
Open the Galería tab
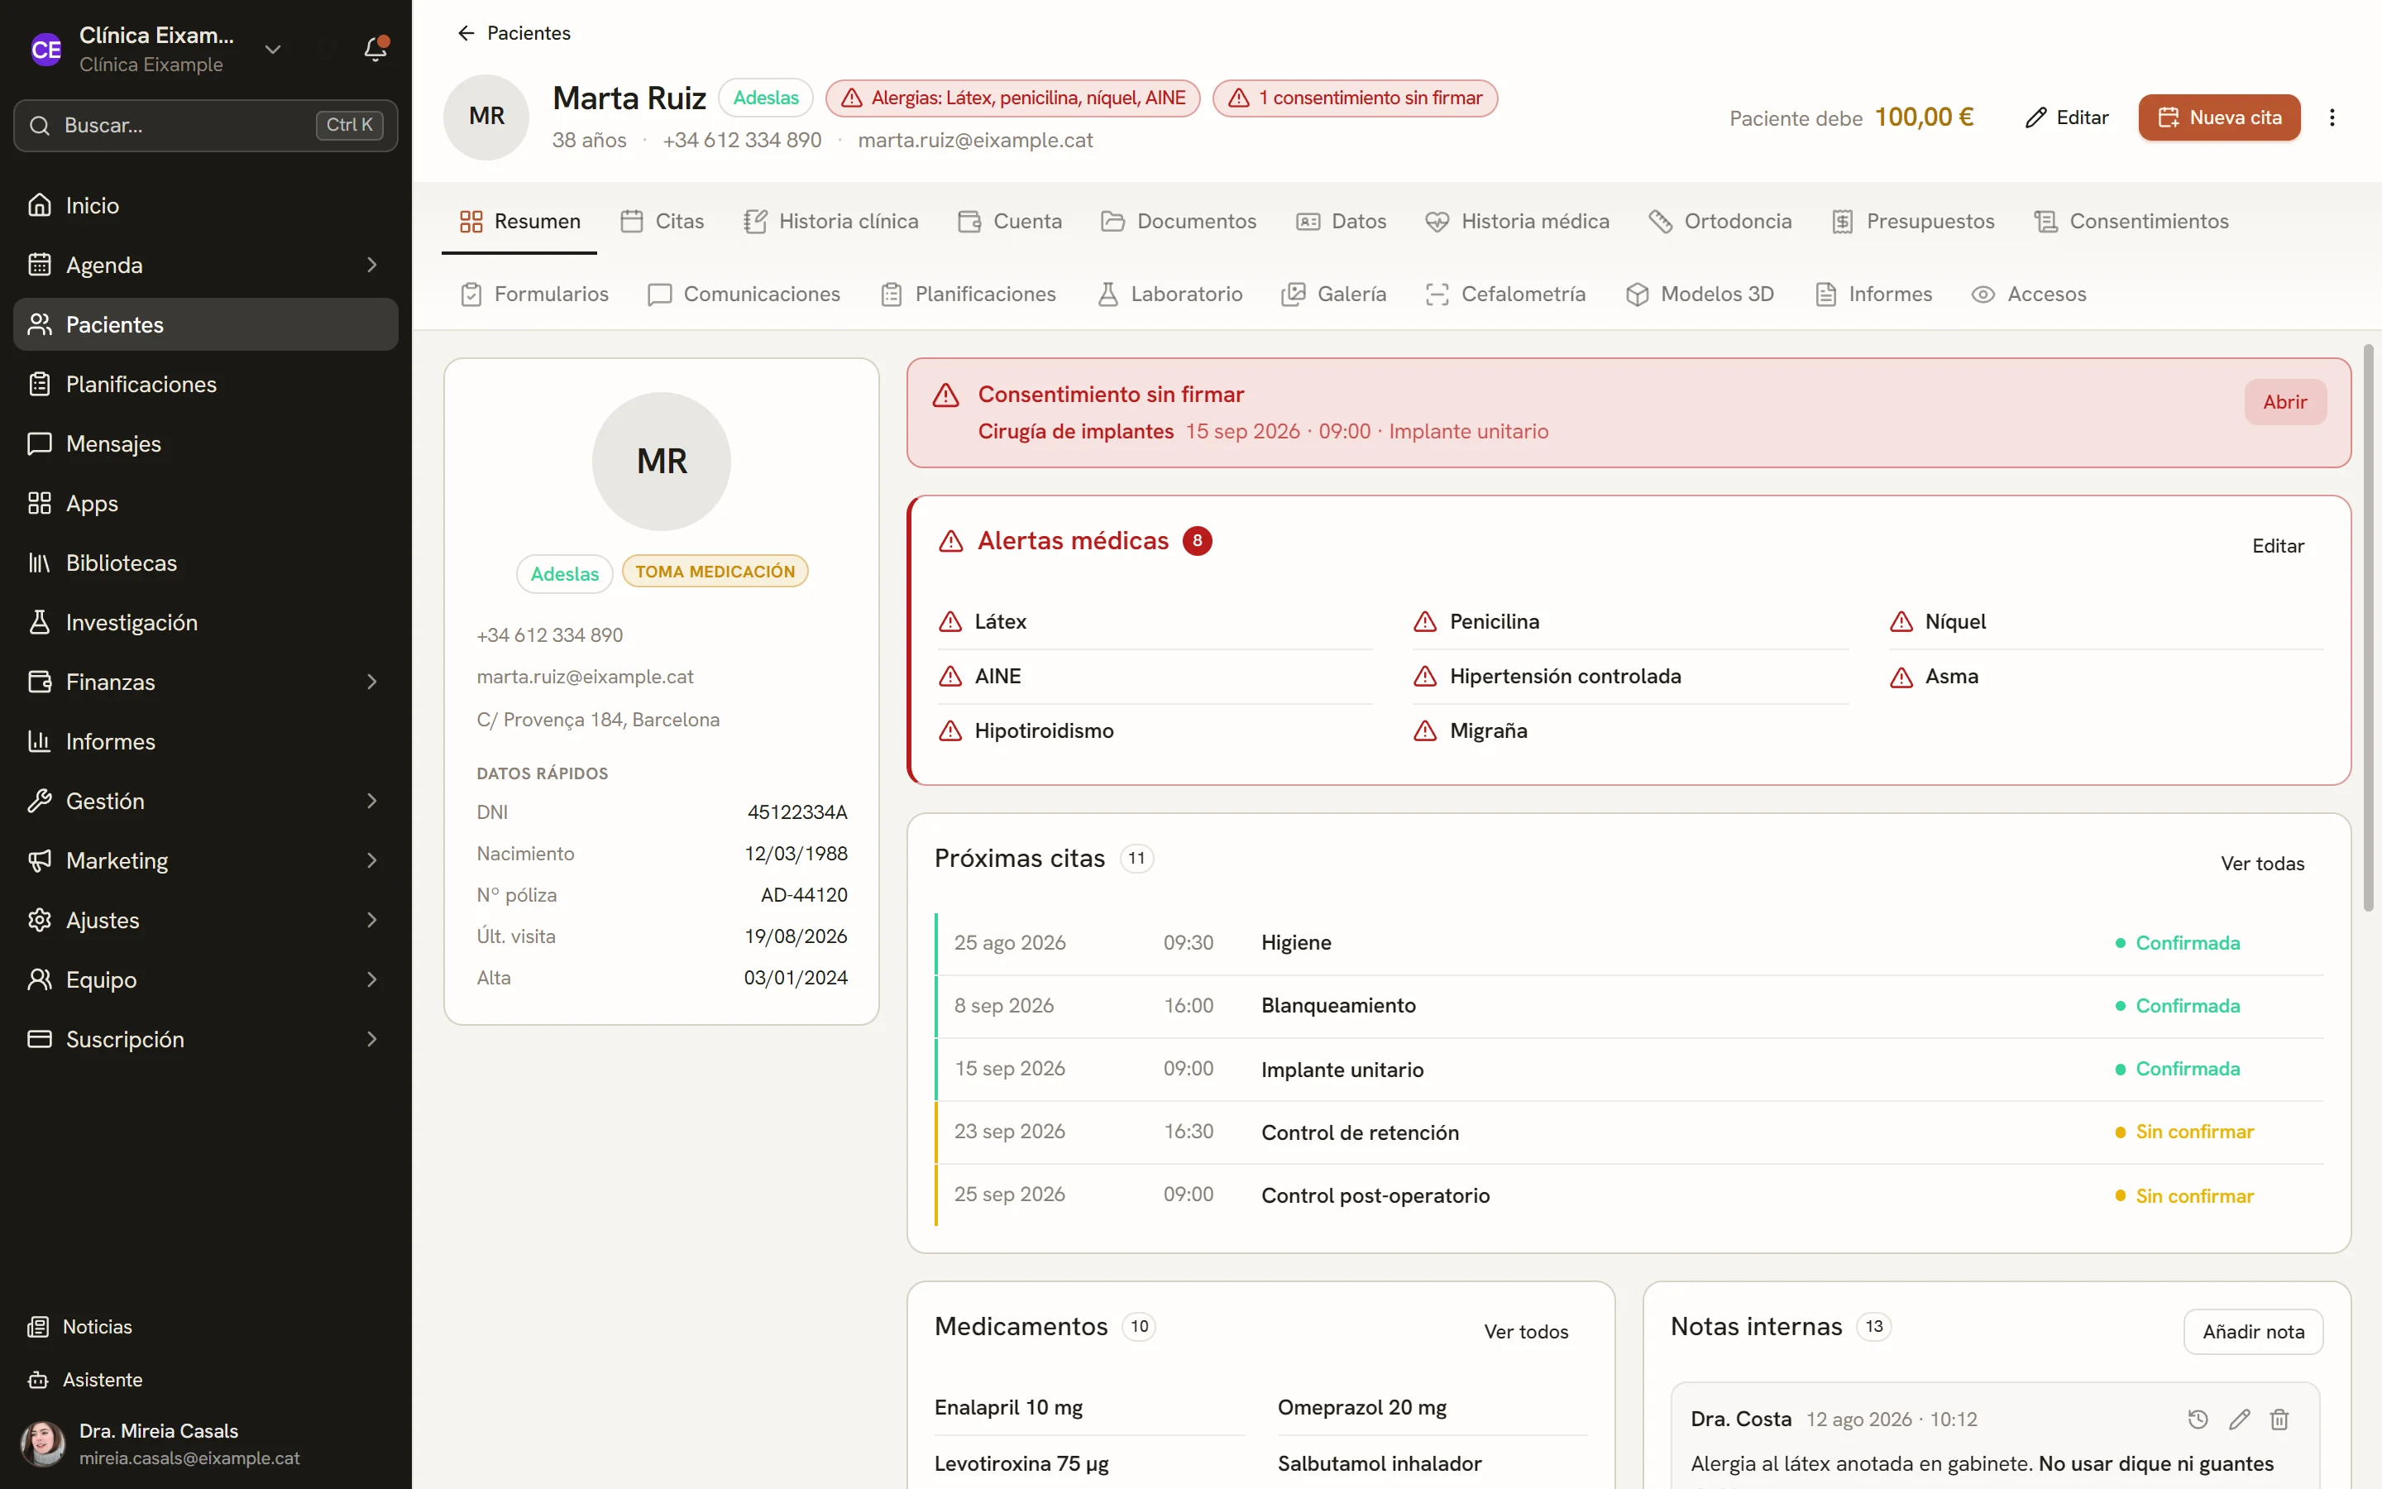coord(1334,294)
